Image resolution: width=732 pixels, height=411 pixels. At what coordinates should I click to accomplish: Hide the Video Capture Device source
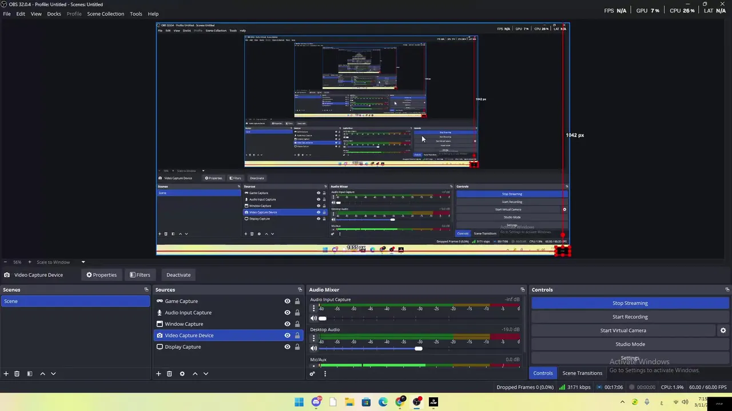tap(287, 336)
